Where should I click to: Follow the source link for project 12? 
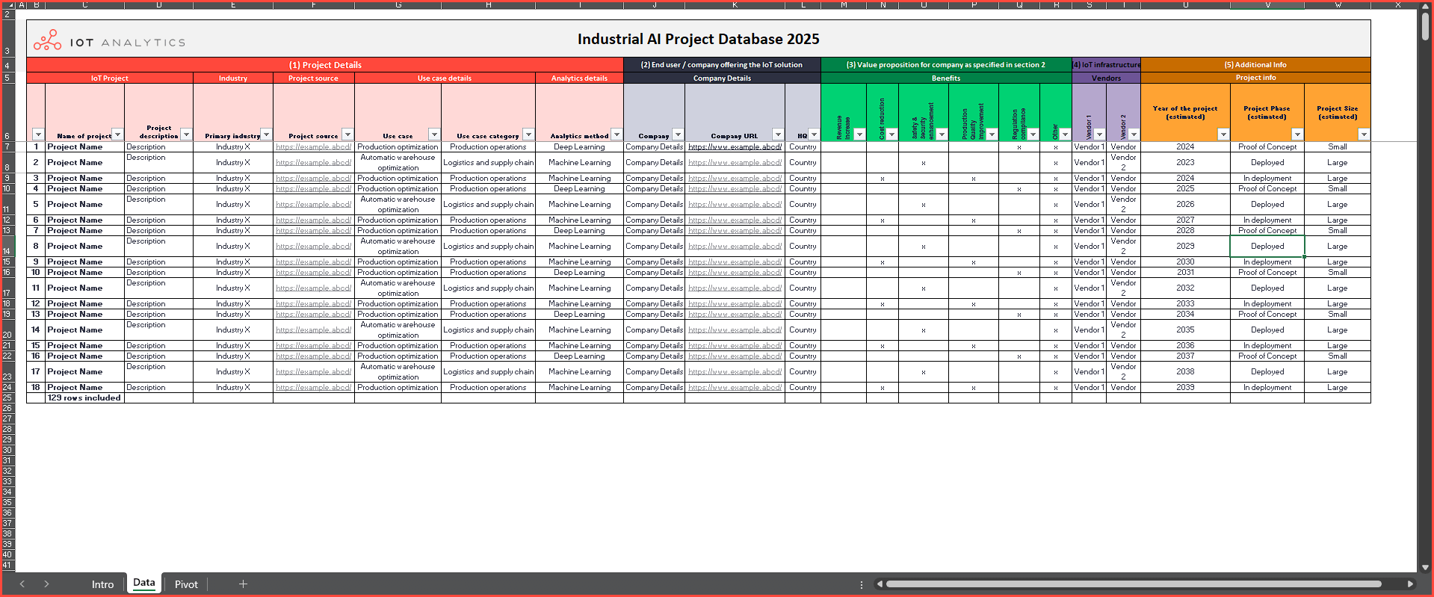pyautogui.click(x=313, y=304)
